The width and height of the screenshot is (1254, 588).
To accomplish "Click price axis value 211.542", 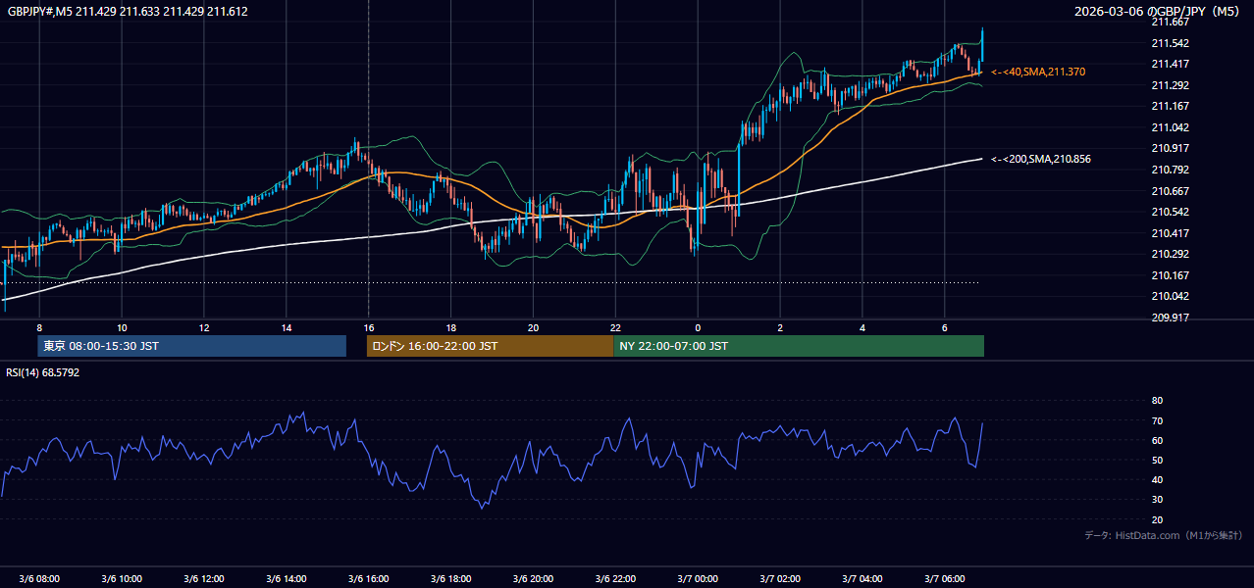I will 1170,43.
